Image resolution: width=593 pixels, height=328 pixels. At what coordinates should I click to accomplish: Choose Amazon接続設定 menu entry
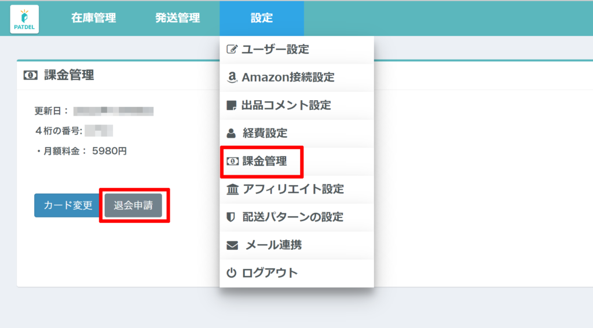[288, 78]
